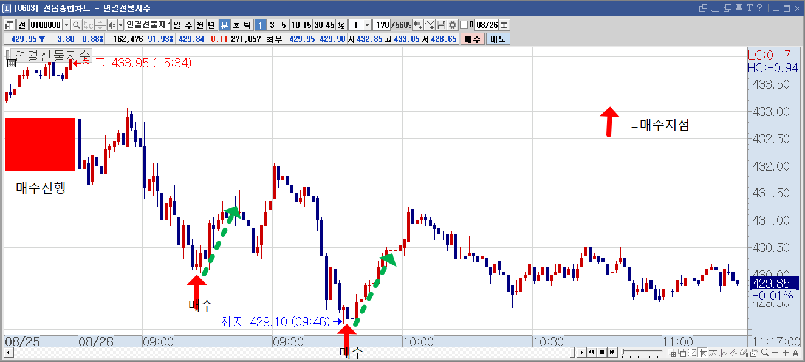Select the 틱 (tick) period toggle
The width and height of the screenshot is (805, 362).
point(247,25)
